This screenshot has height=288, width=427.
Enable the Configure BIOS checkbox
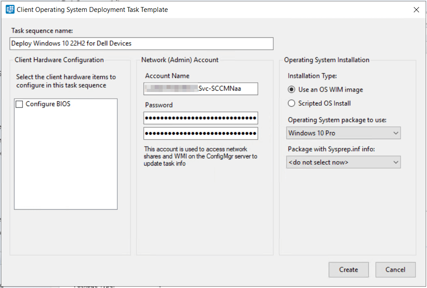point(19,104)
